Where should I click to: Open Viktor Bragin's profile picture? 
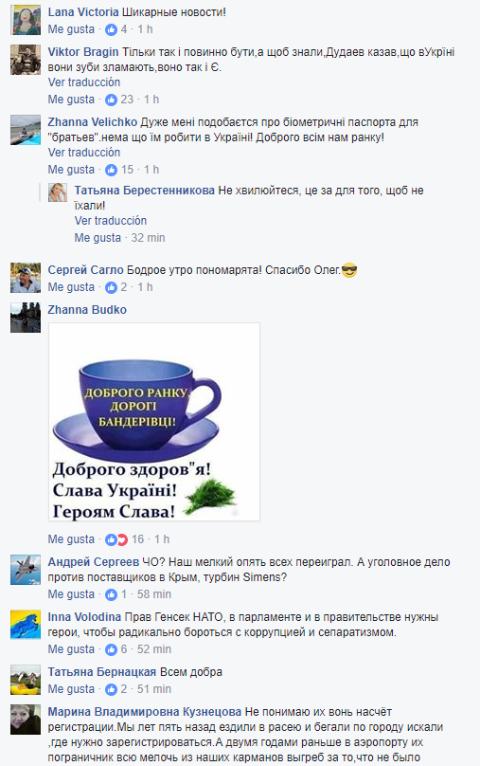(26, 60)
